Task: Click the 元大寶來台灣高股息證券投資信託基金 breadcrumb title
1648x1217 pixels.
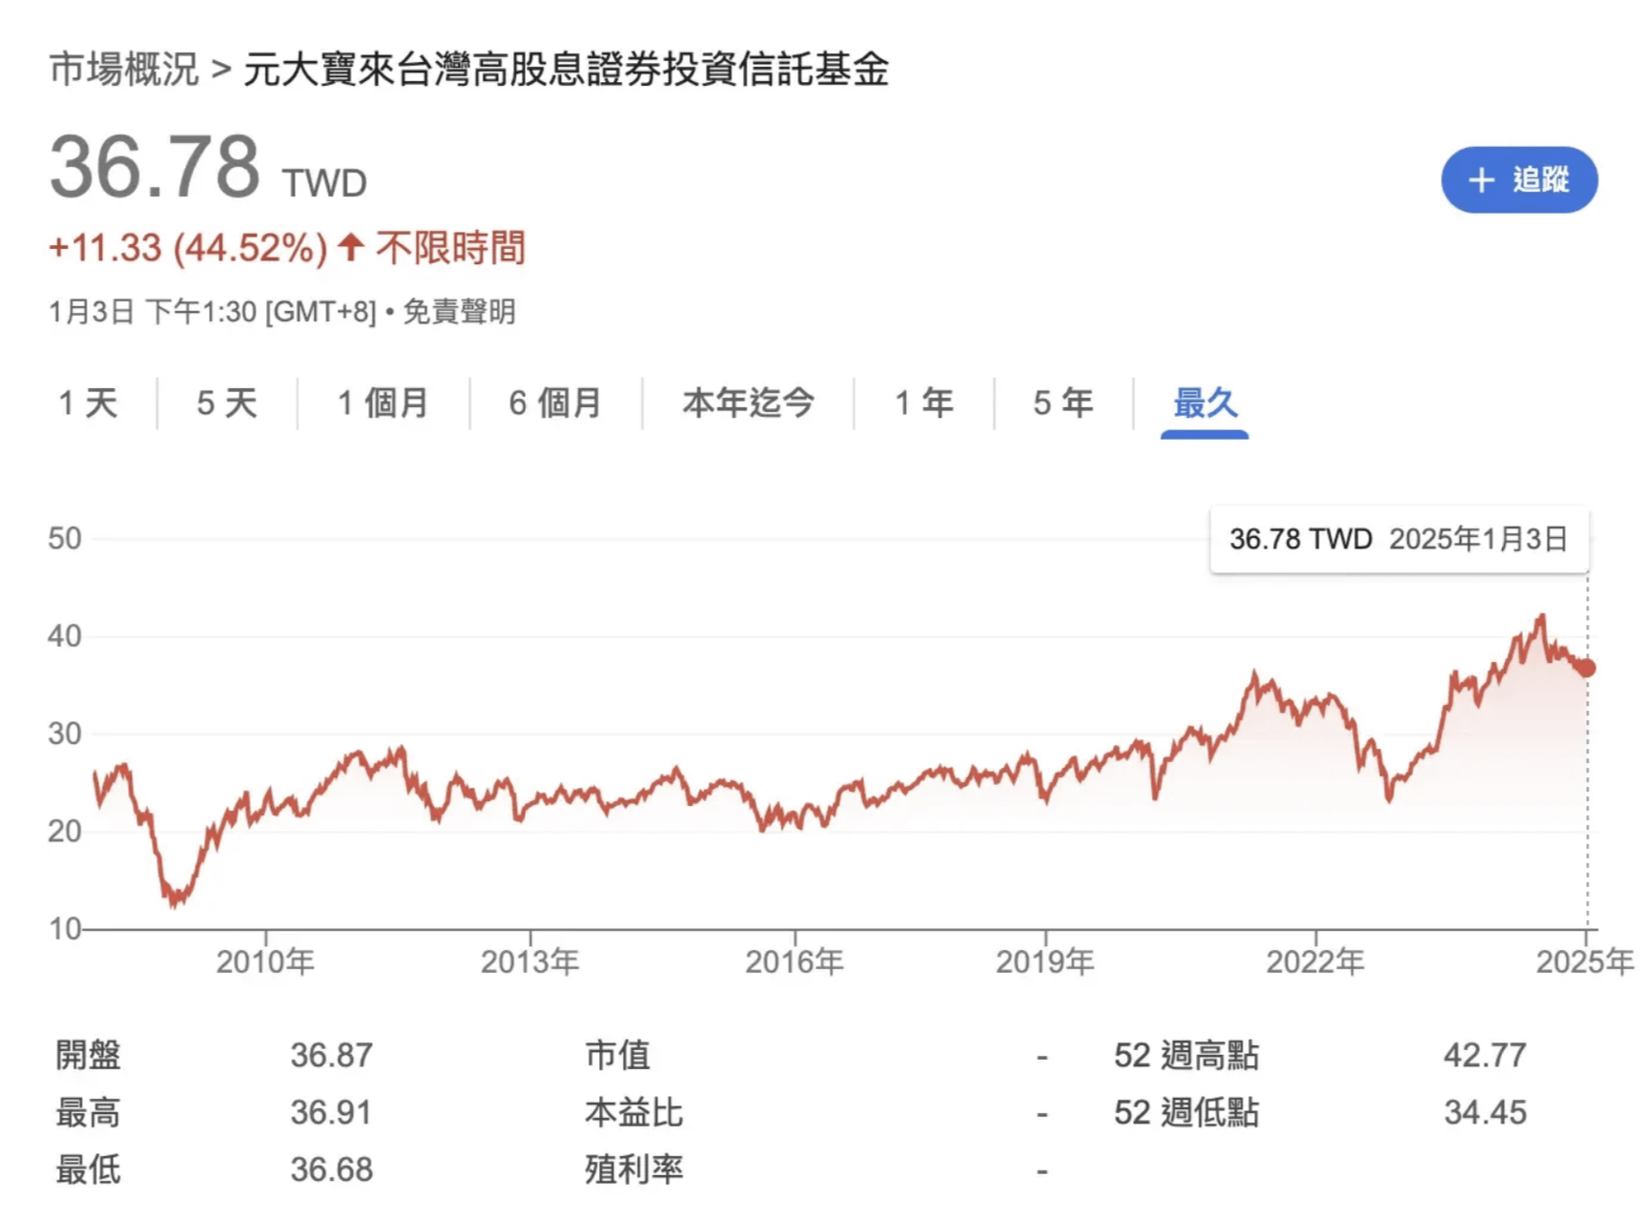Action: (x=566, y=70)
